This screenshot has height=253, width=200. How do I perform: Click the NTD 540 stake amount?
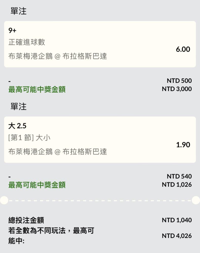179,176
